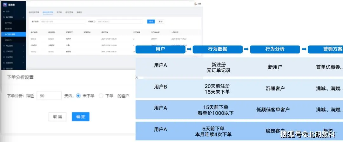The width and height of the screenshot is (343, 142).
Task: Click the 首单优惠券 cell
Action: (329, 67)
